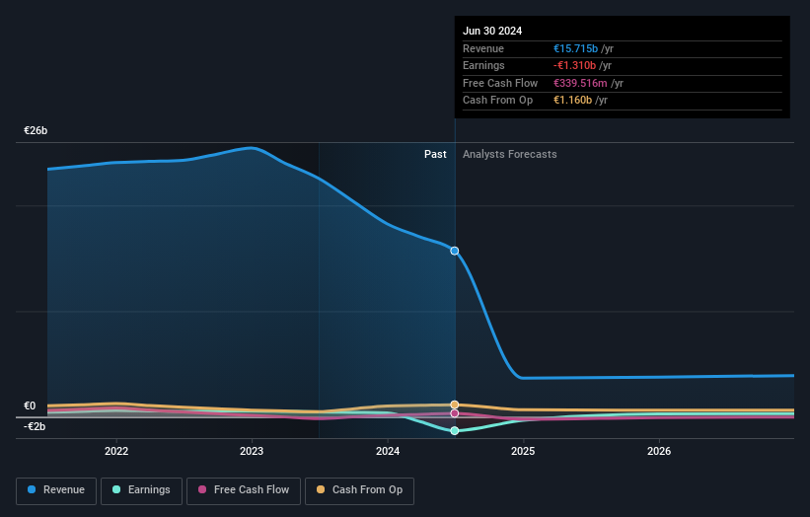Click the -€1.310b earnings value in tooltip
Screen dimensions: 810x517
(x=574, y=65)
